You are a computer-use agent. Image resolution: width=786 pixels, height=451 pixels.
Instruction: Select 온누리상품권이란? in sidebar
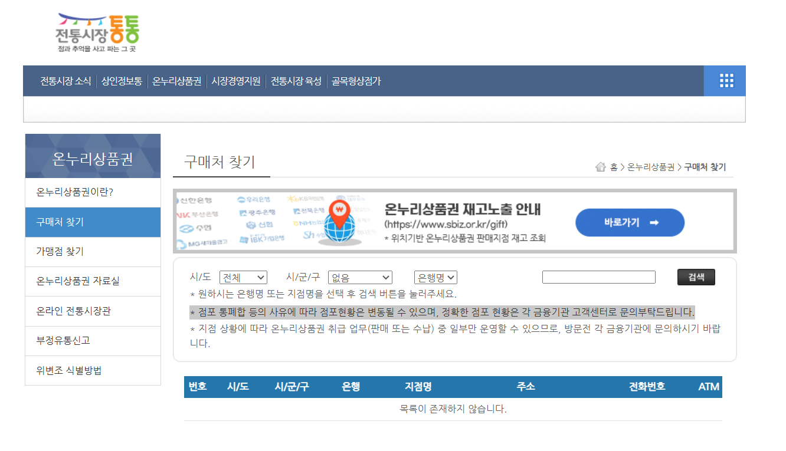(93, 192)
